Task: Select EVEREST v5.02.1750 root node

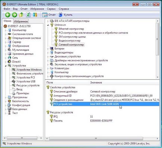Action: pos(19,26)
